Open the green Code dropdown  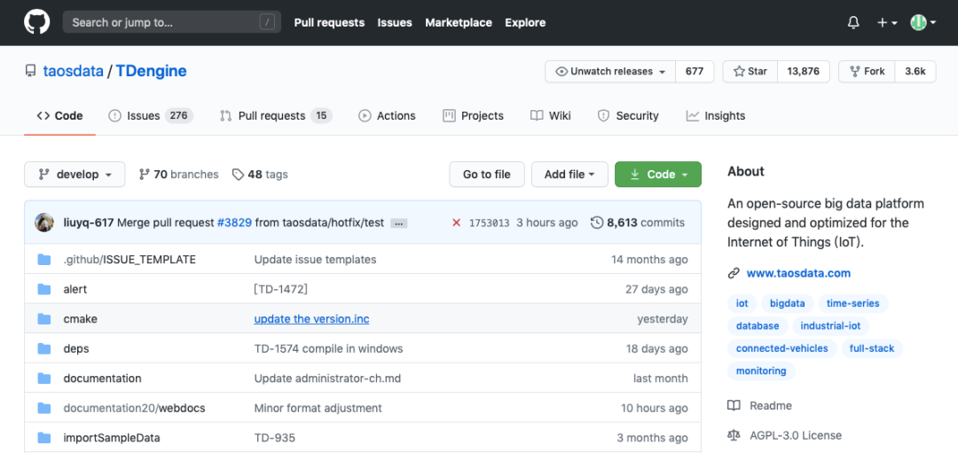[657, 175]
